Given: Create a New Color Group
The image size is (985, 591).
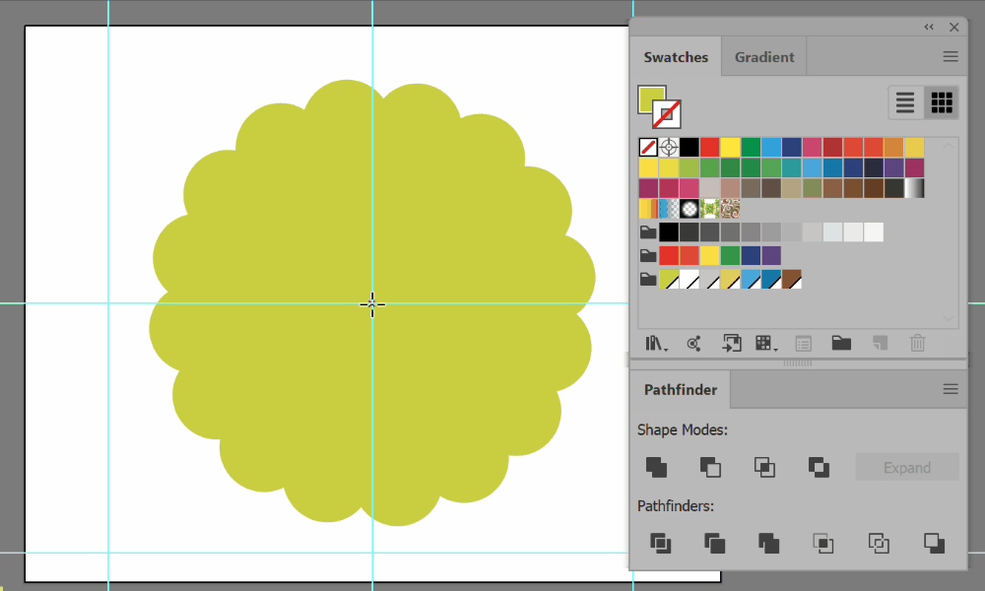Looking at the screenshot, I should coord(841,343).
